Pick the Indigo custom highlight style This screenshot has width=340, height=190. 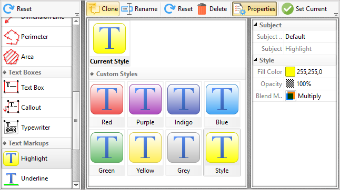pyautogui.click(x=184, y=104)
